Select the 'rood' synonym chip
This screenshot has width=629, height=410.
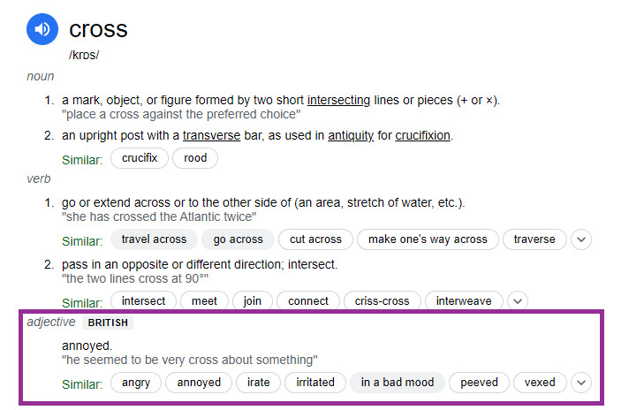195,158
